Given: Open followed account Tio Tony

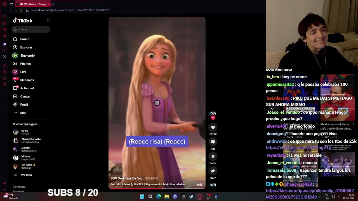Looking at the screenshot, I should (x=25, y=166).
